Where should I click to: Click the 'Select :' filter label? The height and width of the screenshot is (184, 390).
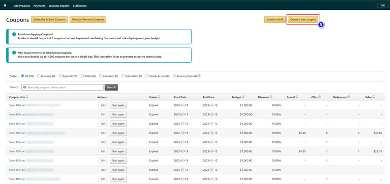(14, 76)
